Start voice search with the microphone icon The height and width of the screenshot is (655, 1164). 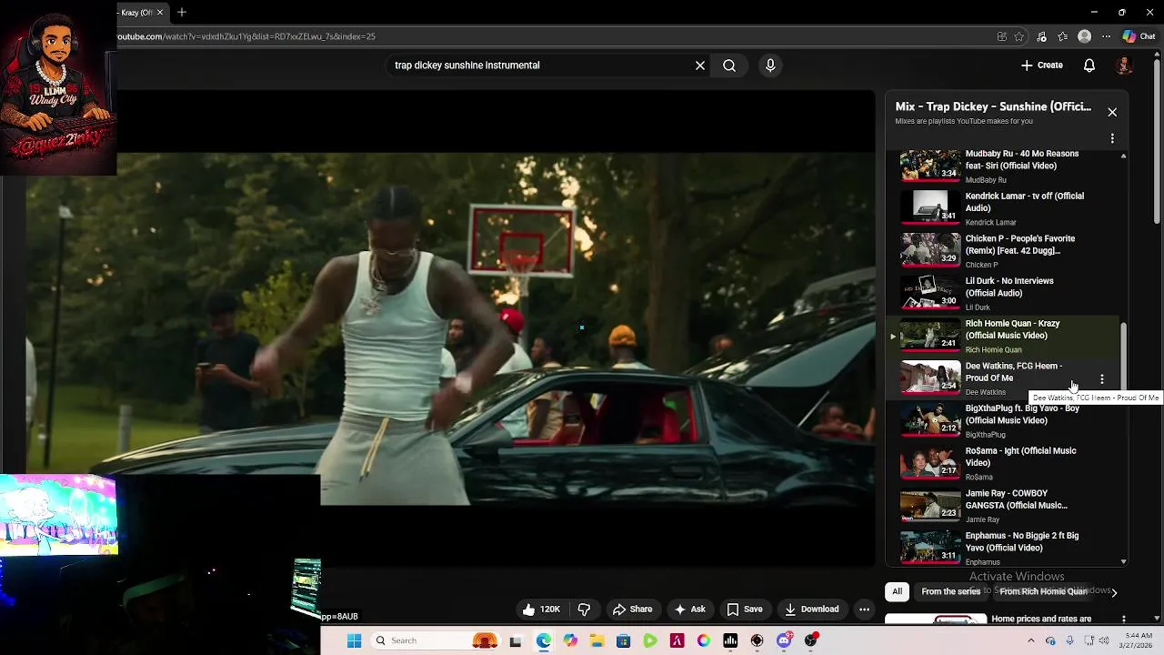coord(770,65)
